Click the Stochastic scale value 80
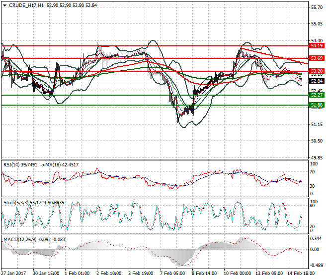 312,206
